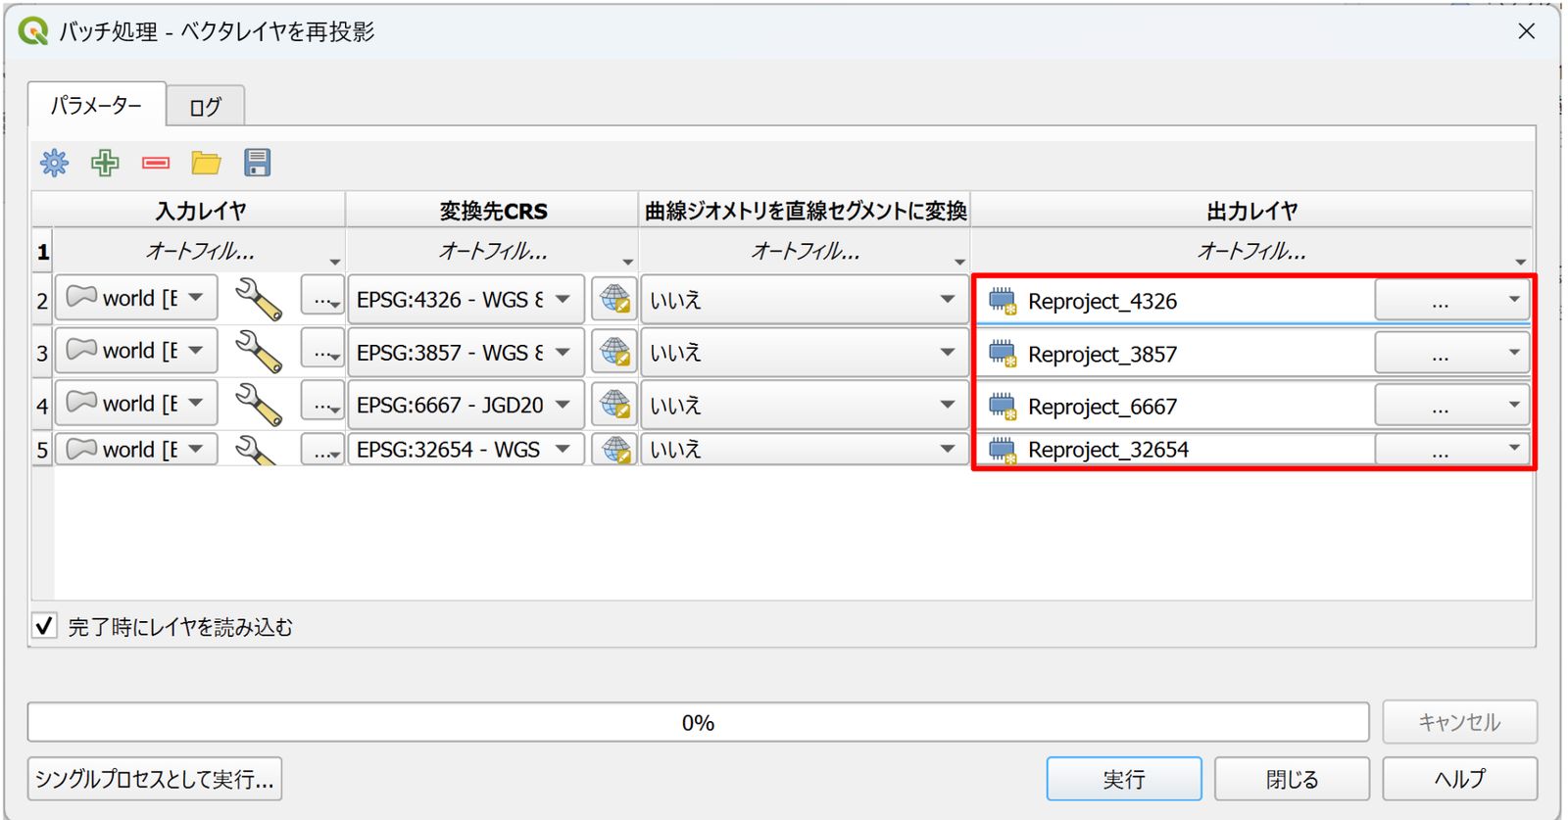Click the Reproject_3857 output field

(x=1176, y=354)
